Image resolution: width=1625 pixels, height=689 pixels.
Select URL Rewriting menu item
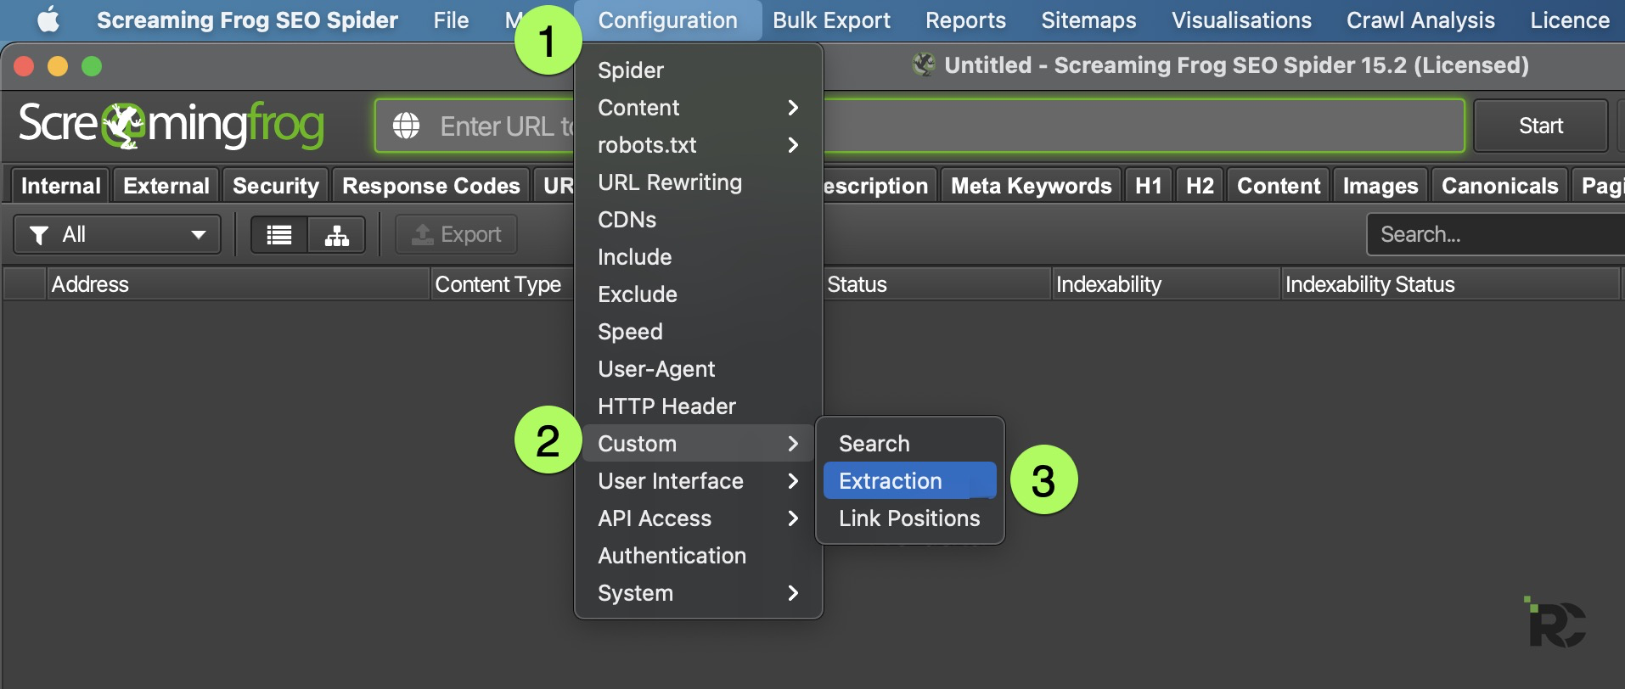698,182
